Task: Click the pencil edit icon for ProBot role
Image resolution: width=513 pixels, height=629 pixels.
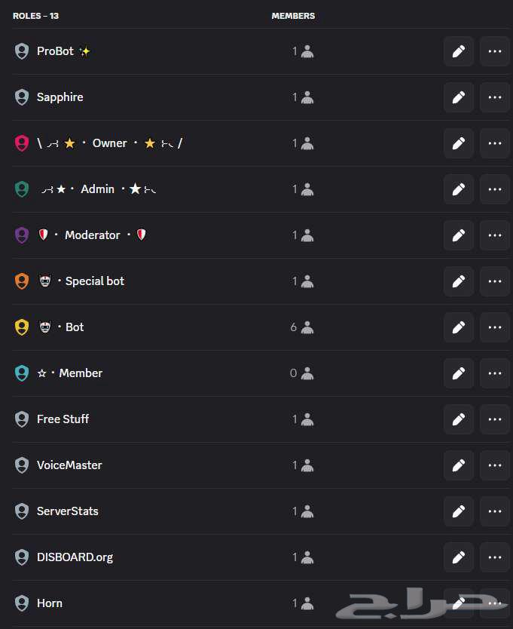Action: [458, 51]
